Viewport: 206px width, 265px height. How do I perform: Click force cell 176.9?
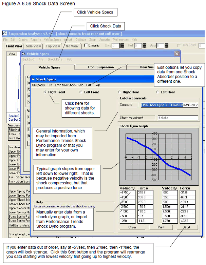coord(145,207)
